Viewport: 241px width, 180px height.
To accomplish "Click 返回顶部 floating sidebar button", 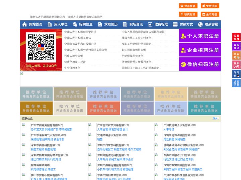I will tap(236, 83).
